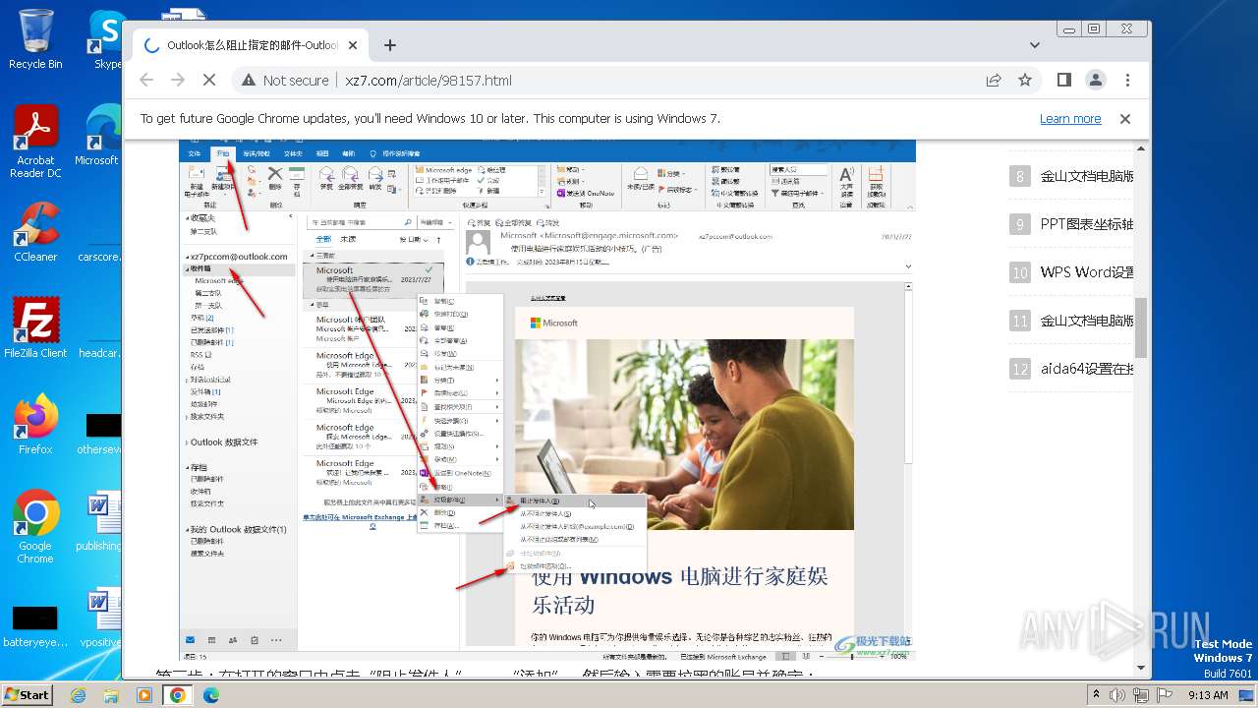1258x708 pixels.
Task: Open Chrome side panel
Action: [1064, 81]
